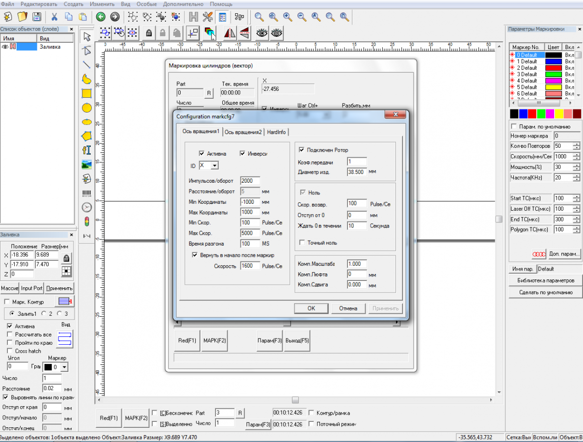Click OK in the configuration dialog
583x442 pixels.
click(311, 308)
